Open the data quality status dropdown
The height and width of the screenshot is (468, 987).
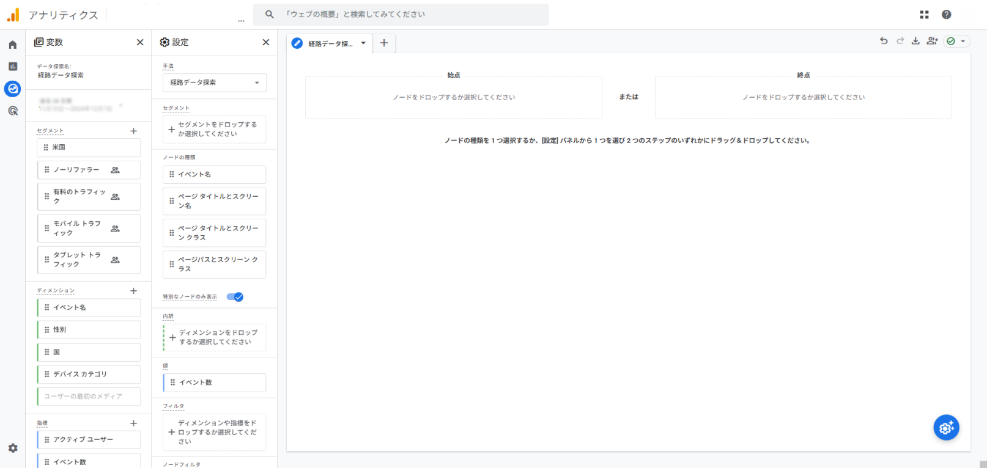(956, 41)
